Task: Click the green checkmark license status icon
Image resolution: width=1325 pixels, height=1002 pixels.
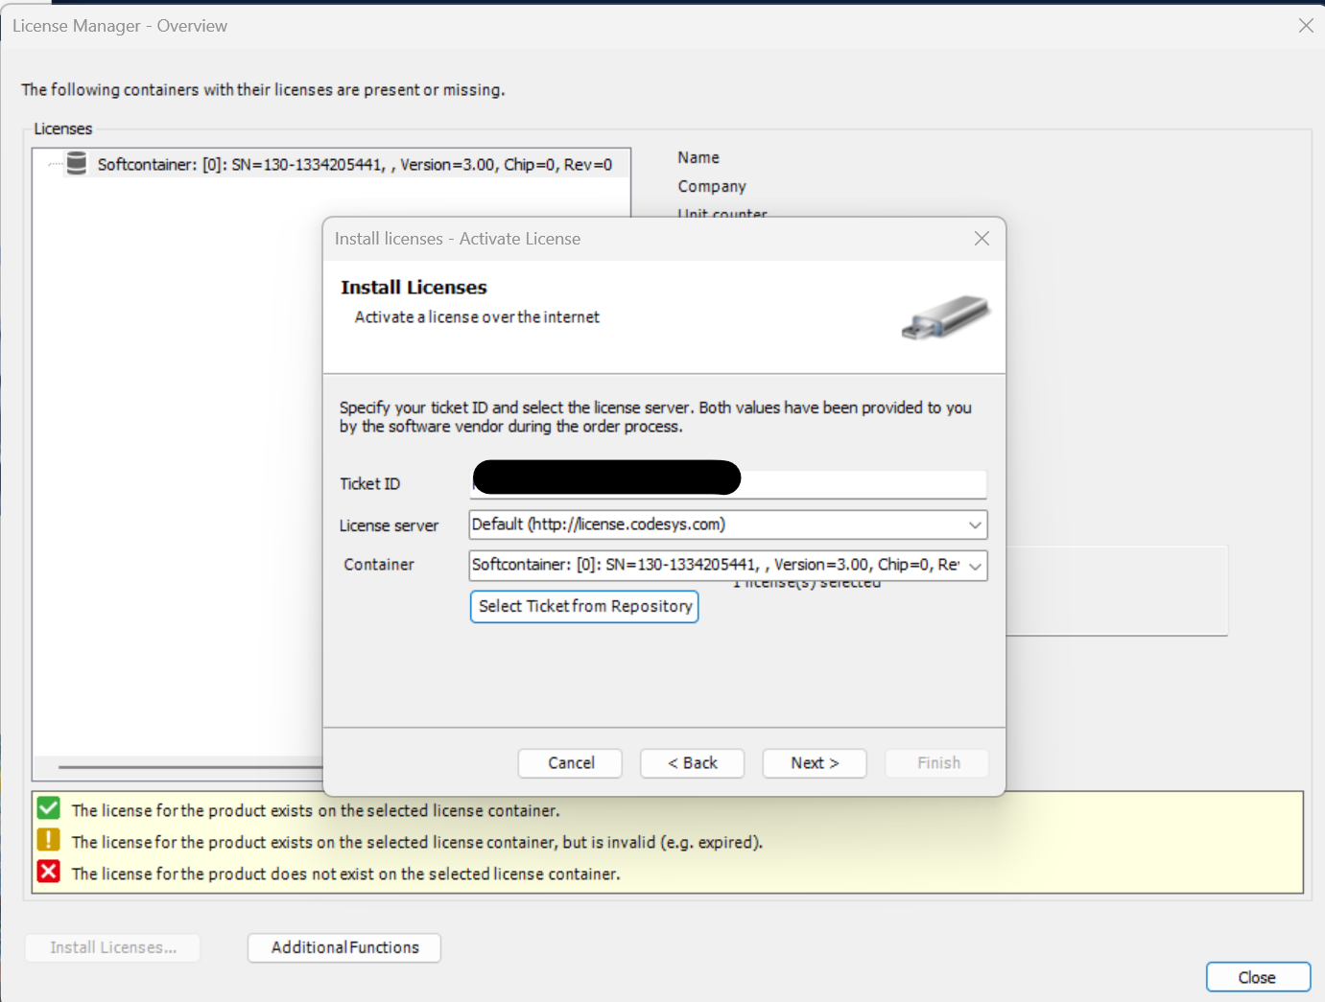Action: [49, 809]
